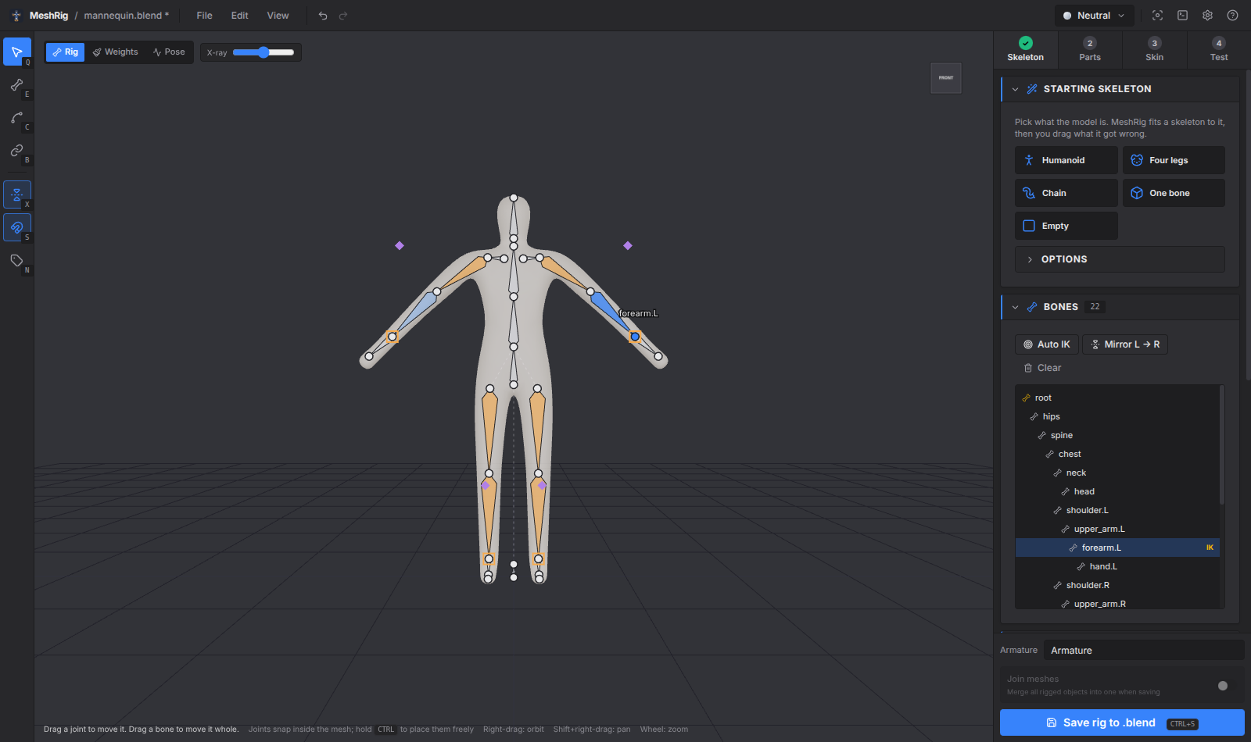
Task: Choose the curve chain tool (C)
Action: pyautogui.click(x=17, y=117)
